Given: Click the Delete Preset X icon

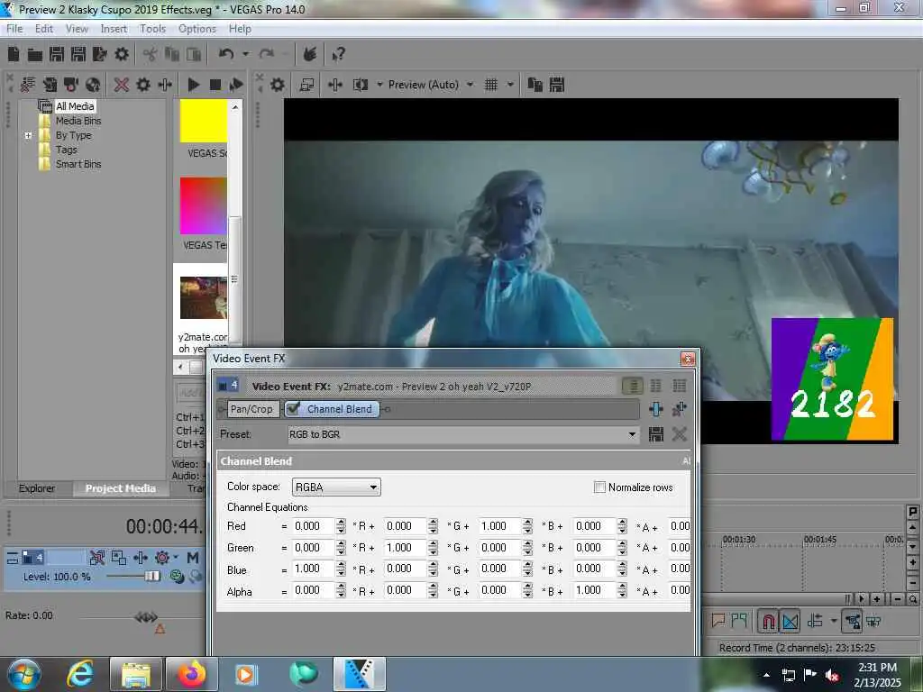Looking at the screenshot, I should tap(680, 434).
